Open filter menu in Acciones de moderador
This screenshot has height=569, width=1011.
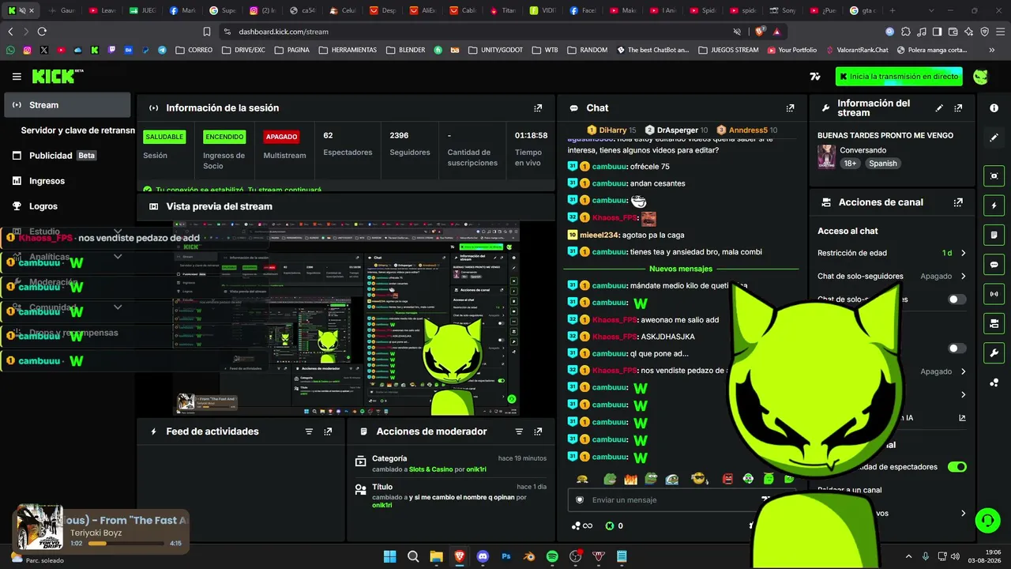pos(519,431)
